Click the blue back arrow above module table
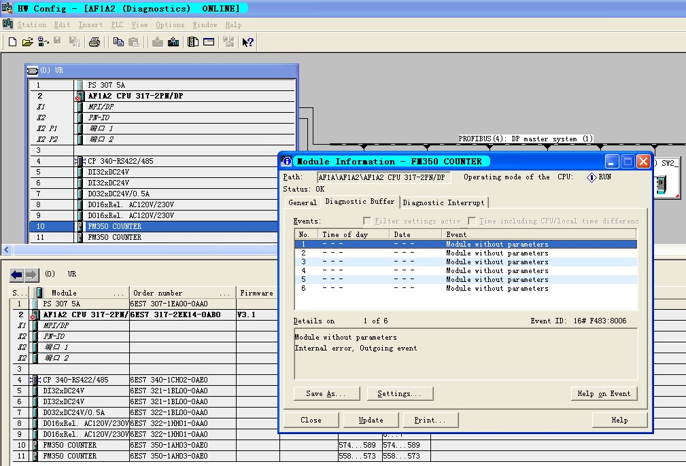The height and width of the screenshot is (466, 686). [x=16, y=274]
